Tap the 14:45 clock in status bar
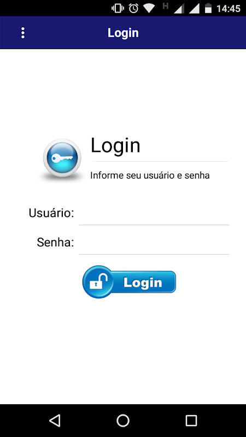The width and height of the screenshot is (246, 437). (229, 9)
